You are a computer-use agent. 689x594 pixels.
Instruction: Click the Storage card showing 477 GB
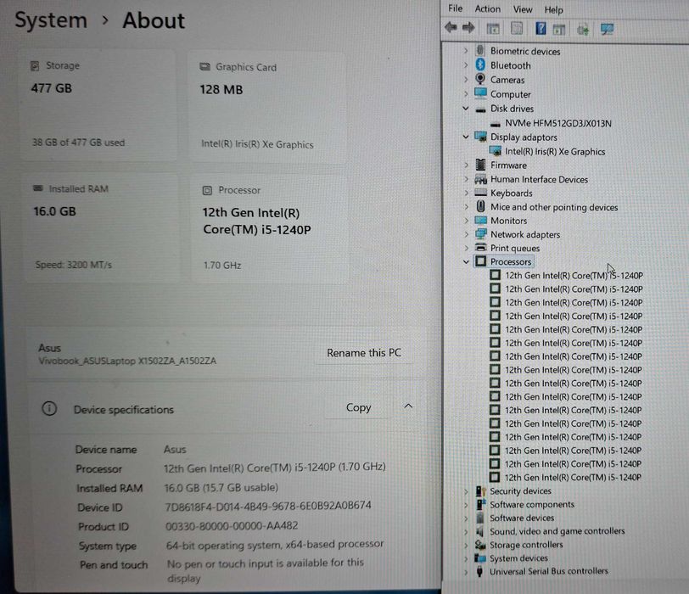[99, 104]
